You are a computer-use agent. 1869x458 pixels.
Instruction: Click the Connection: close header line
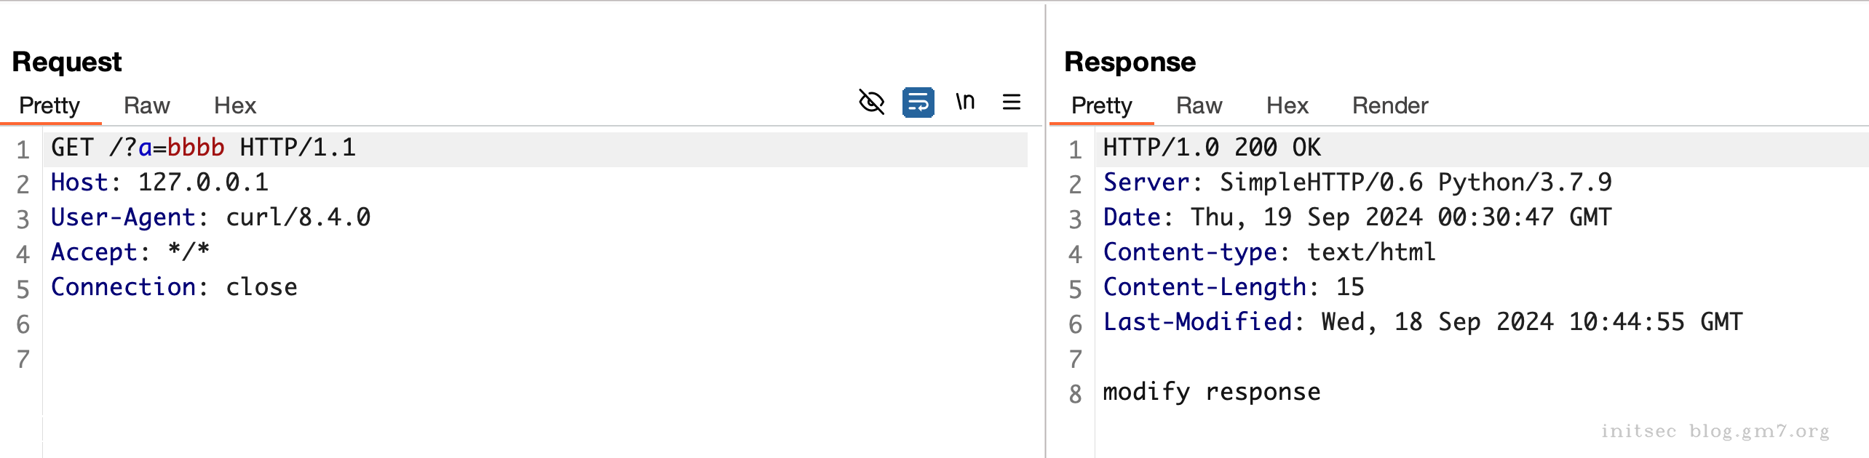tap(173, 287)
